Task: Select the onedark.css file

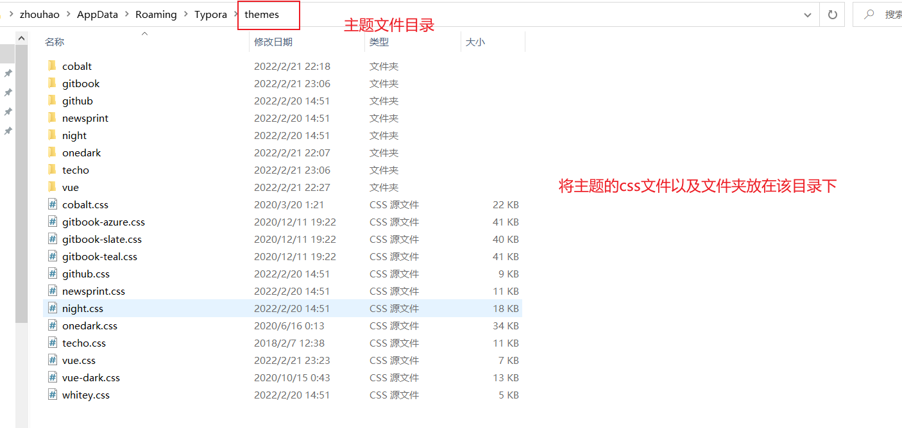Action: 90,325
